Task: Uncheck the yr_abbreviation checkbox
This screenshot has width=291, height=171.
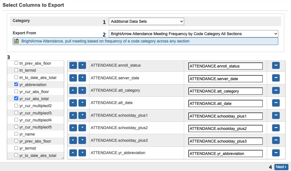Action: click(x=16, y=84)
